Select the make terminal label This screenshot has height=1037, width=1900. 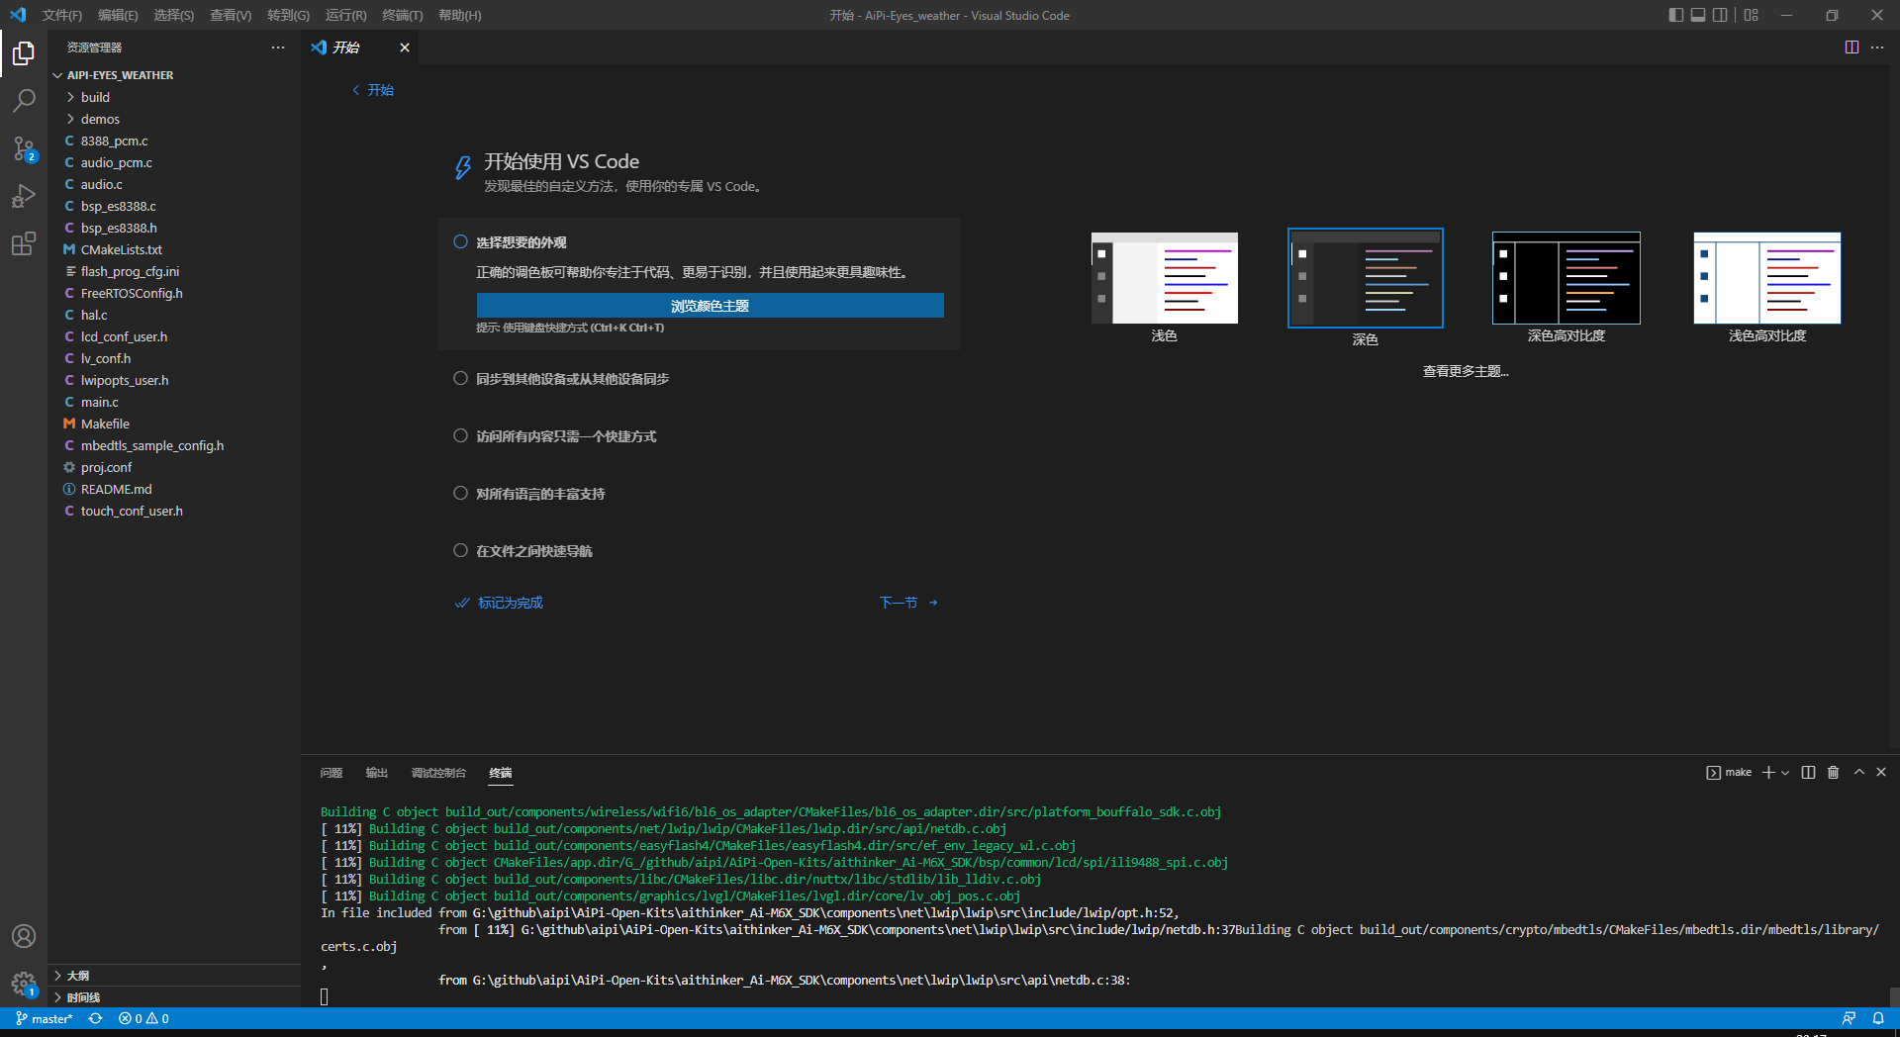[1729, 773]
